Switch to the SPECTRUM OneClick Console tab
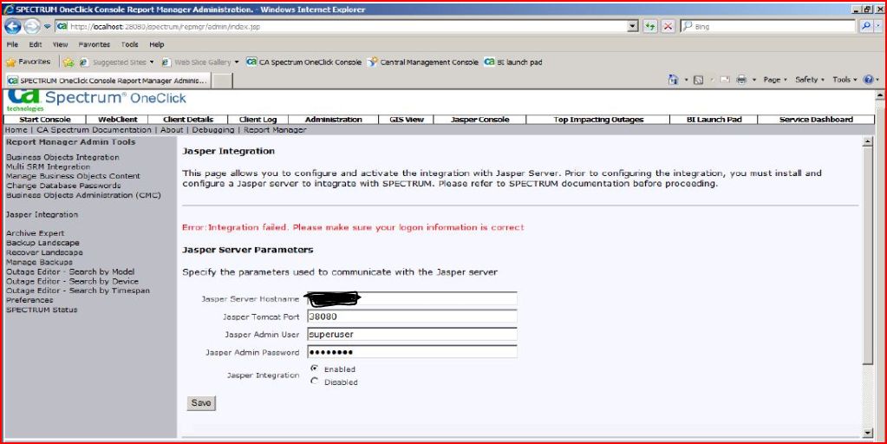This screenshot has height=444, width=887. pos(108,81)
